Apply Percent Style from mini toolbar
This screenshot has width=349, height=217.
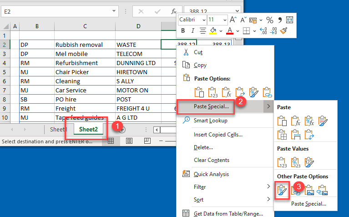(x=269, y=20)
